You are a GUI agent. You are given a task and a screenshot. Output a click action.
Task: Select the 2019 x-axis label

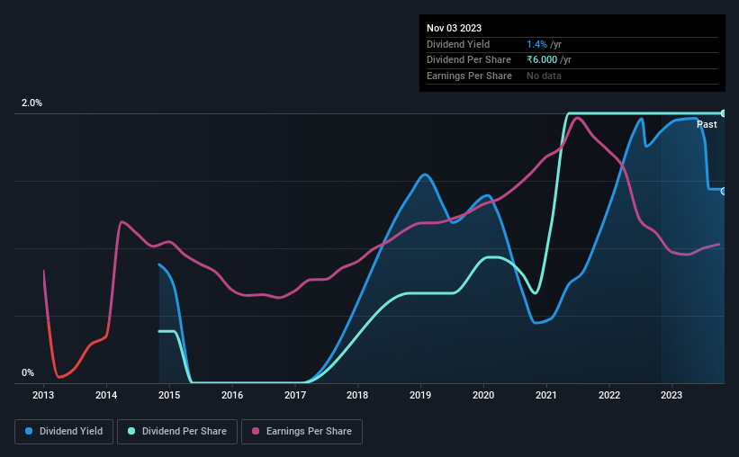[x=420, y=395]
